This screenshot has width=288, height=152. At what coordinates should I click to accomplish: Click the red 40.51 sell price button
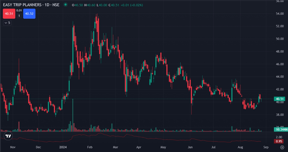point(9,14)
